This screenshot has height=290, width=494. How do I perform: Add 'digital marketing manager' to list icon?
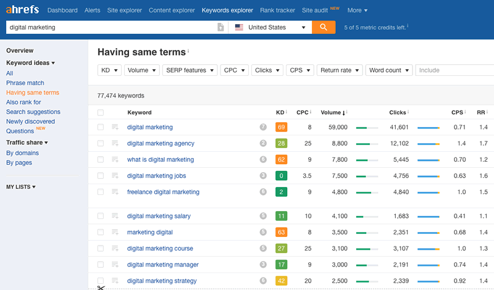point(115,265)
